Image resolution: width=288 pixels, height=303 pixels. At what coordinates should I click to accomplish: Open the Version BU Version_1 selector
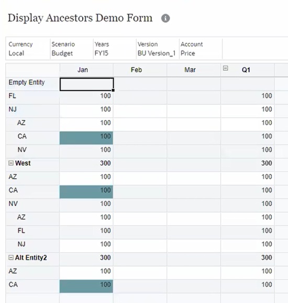tap(158, 49)
